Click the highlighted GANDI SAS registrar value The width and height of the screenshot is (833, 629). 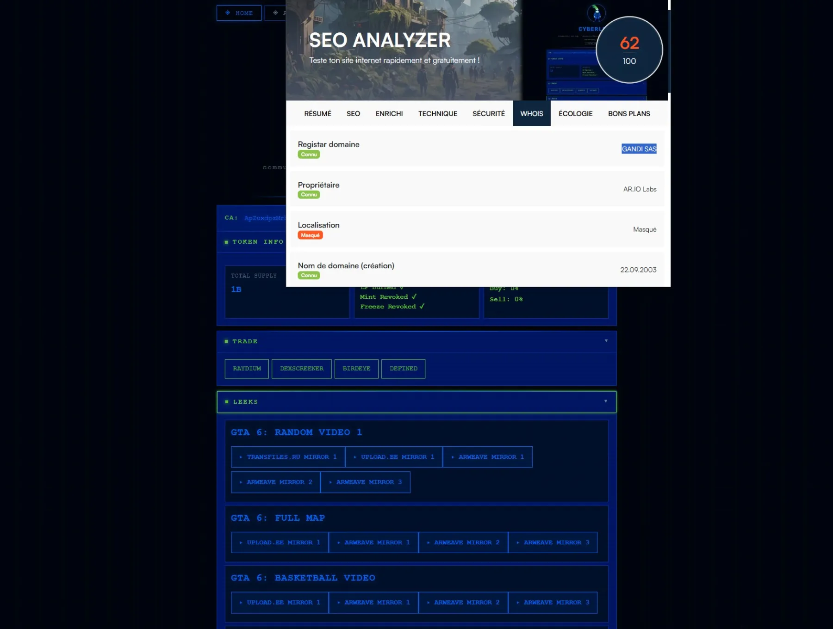pos(639,149)
